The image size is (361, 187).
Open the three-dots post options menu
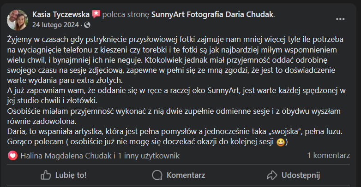click(x=340, y=19)
